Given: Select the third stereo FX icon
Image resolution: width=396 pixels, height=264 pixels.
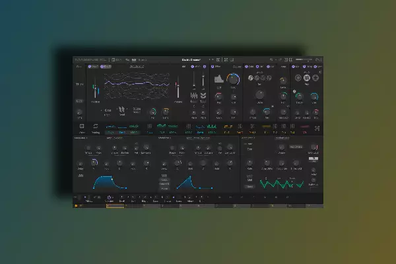Looking at the screenshot, I should [x=315, y=78].
